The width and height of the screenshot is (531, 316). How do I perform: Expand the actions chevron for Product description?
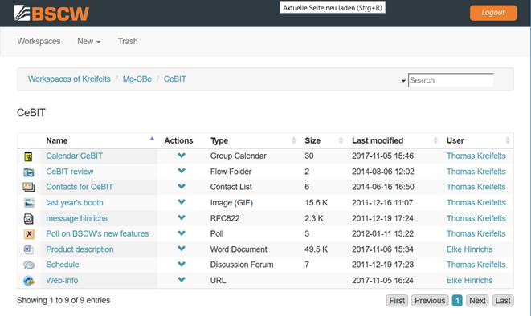[182, 249]
